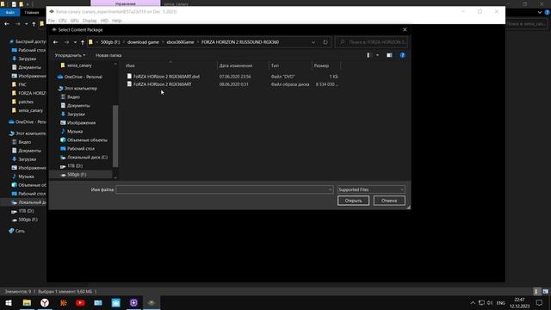Open YouTube app from taskbar
551x310 pixels.
point(80,302)
